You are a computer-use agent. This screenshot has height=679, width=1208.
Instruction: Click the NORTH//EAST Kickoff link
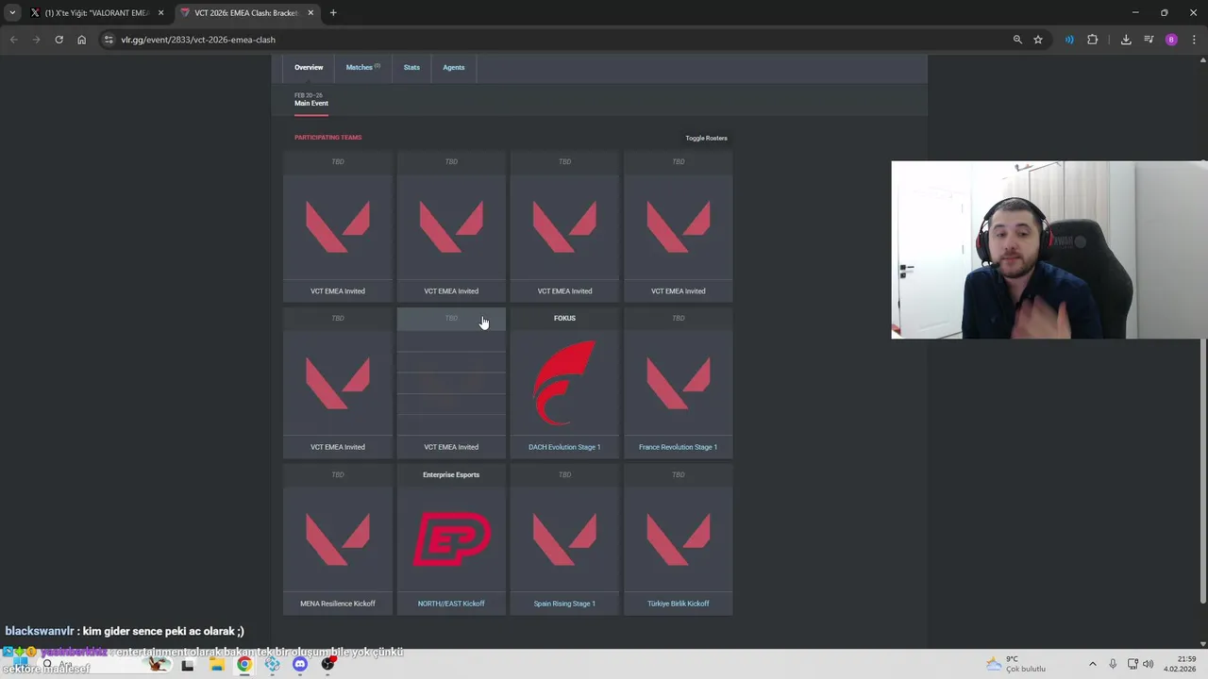pos(451,604)
